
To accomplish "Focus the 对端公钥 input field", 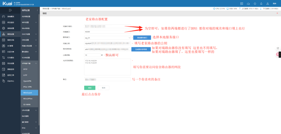I will [107, 43].
